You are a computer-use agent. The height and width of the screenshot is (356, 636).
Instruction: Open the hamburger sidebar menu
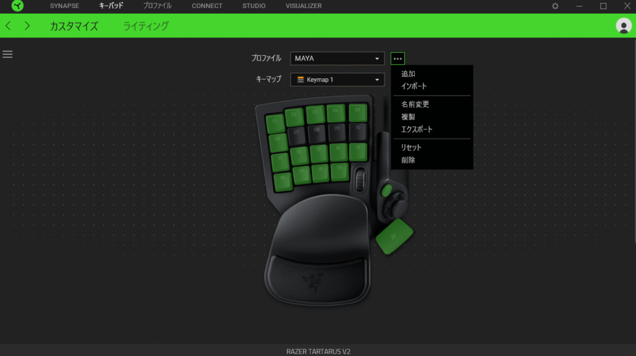7,54
